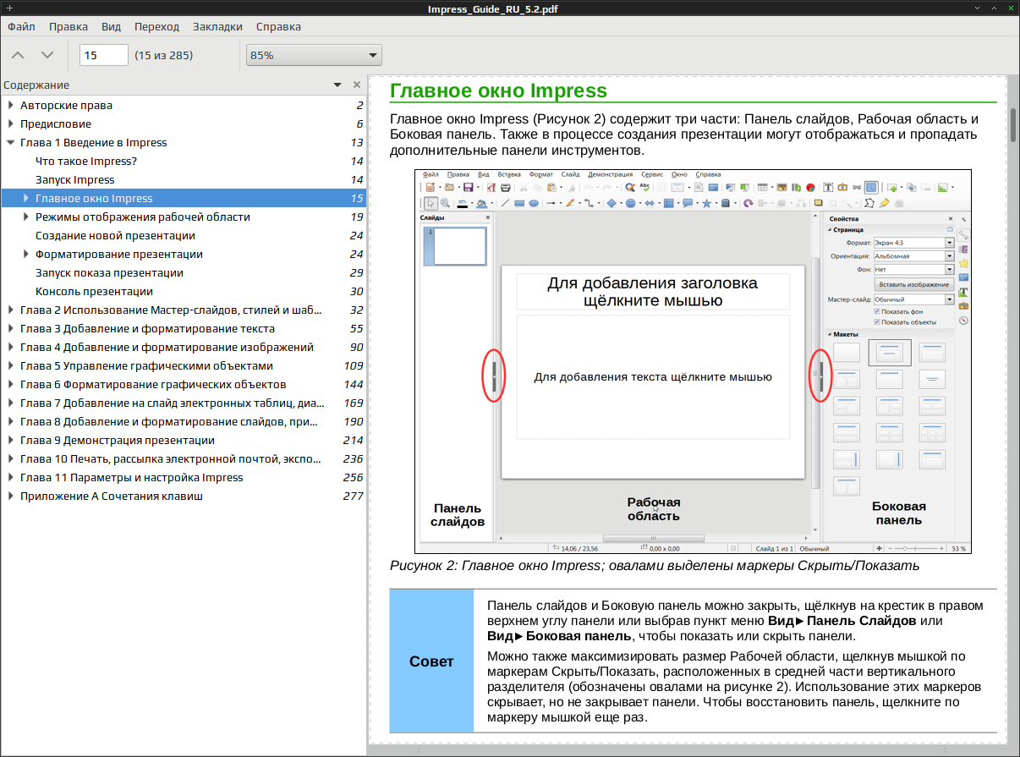Maximize the window with up chevron
1020x757 pixels.
pos(995,8)
